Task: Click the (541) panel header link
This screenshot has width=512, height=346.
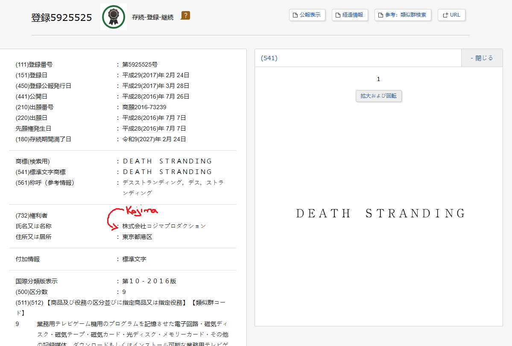Action: pyautogui.click(x=269, y=58)
